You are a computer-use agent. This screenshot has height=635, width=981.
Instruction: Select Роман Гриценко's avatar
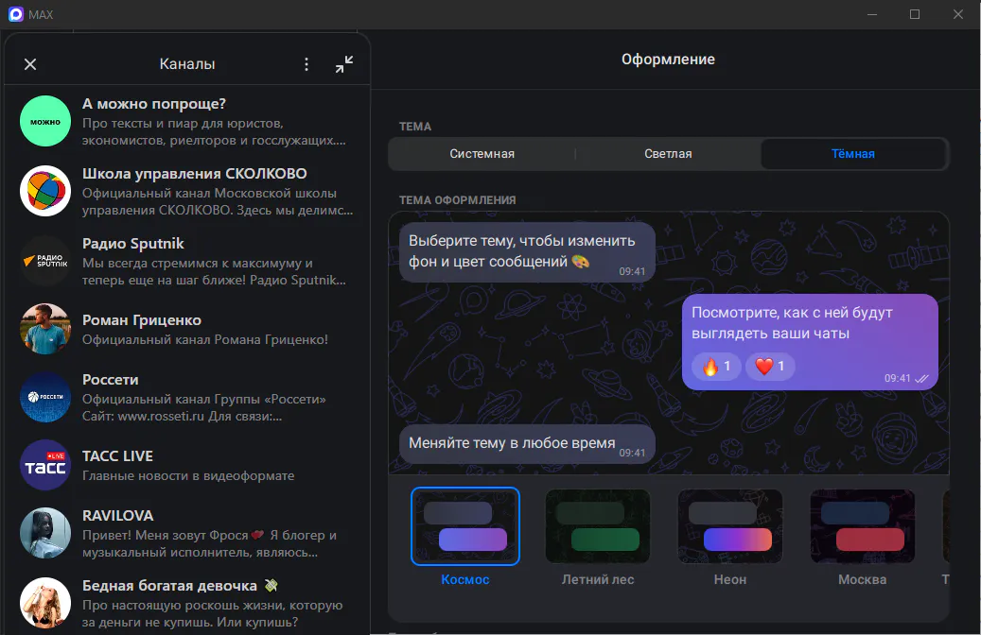(x=45, y=329)
